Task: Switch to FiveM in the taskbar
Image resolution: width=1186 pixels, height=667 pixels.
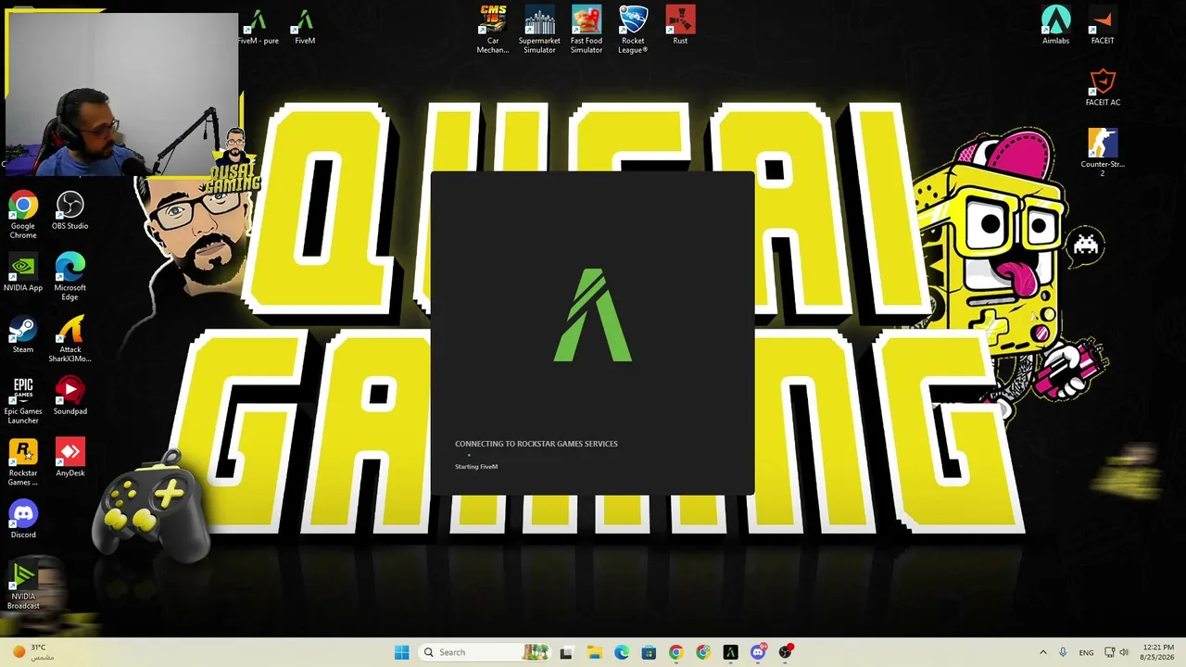Action: tap(730, 652)
